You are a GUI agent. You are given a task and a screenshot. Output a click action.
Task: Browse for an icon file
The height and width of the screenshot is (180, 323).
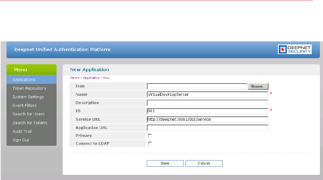click(x=258, y=86)
